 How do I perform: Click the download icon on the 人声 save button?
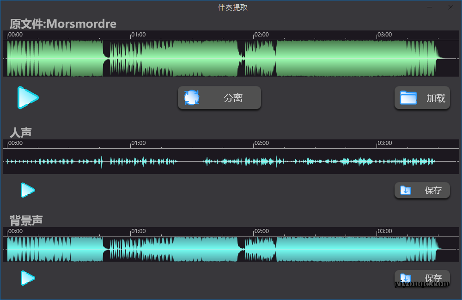[406, 190]
